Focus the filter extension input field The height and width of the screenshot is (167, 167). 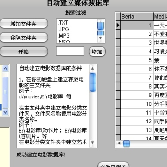pyautogui.click(x=70, y=51)
